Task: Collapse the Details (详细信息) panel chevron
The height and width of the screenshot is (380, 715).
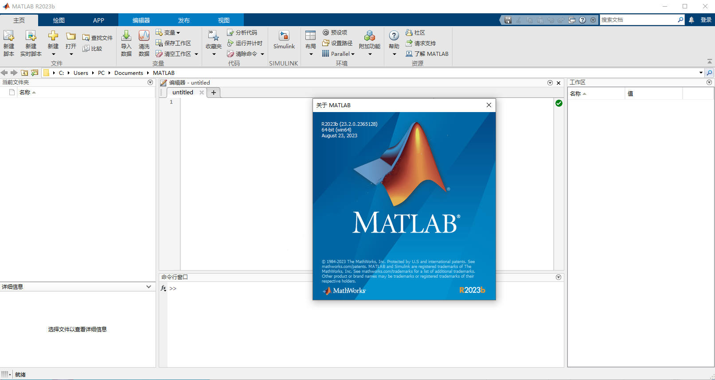Action: [149, 287]
